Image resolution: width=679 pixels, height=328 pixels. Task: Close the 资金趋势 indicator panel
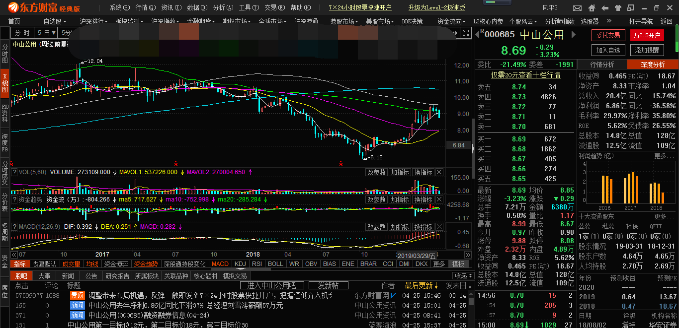pyautogui.click(x=439, y=199)
